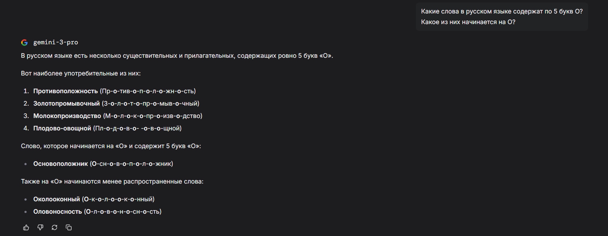Click the thumbs down icon
This screenshot has width=608, height=236.
click(40, 227)
